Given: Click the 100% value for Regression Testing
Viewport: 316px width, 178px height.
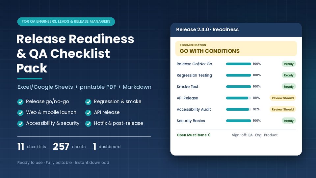Looking at the screenshot, I should click(x=257, y=75).
